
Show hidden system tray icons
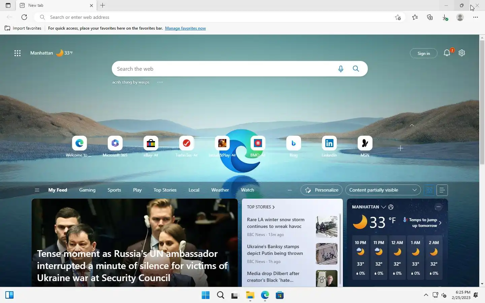426,295
